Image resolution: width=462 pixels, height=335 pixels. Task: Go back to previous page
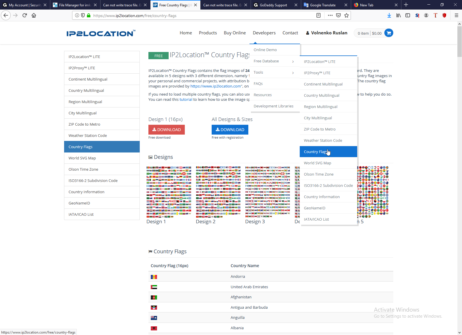[x=6, y=15]
